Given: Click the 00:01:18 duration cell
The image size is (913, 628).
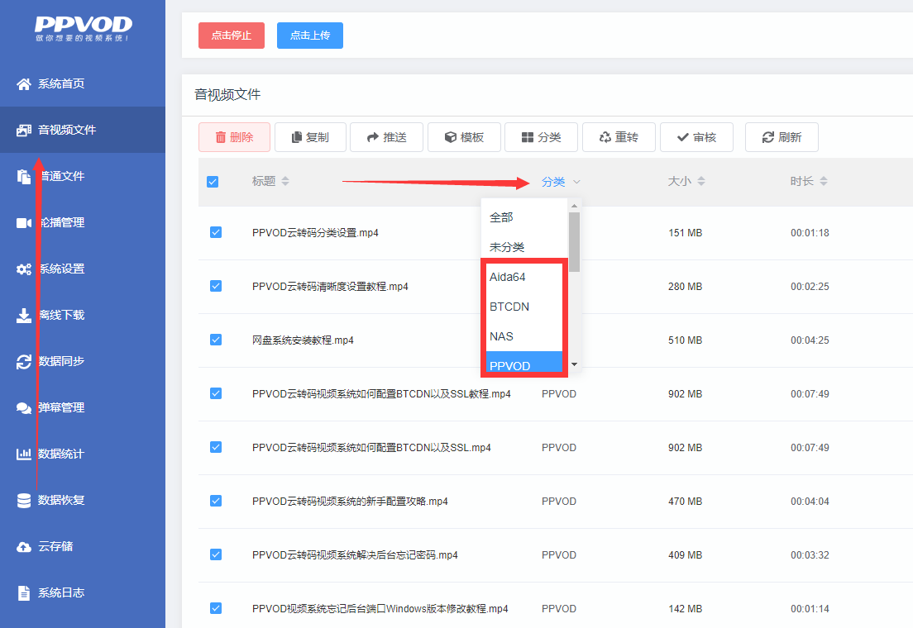Looking at the screenshot, I should tap(810, 233).
